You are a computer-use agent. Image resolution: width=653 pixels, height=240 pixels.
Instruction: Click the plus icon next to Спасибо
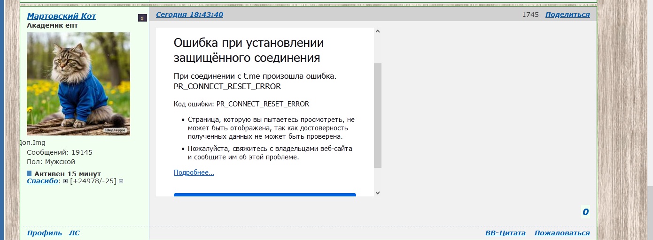point(66,181)
